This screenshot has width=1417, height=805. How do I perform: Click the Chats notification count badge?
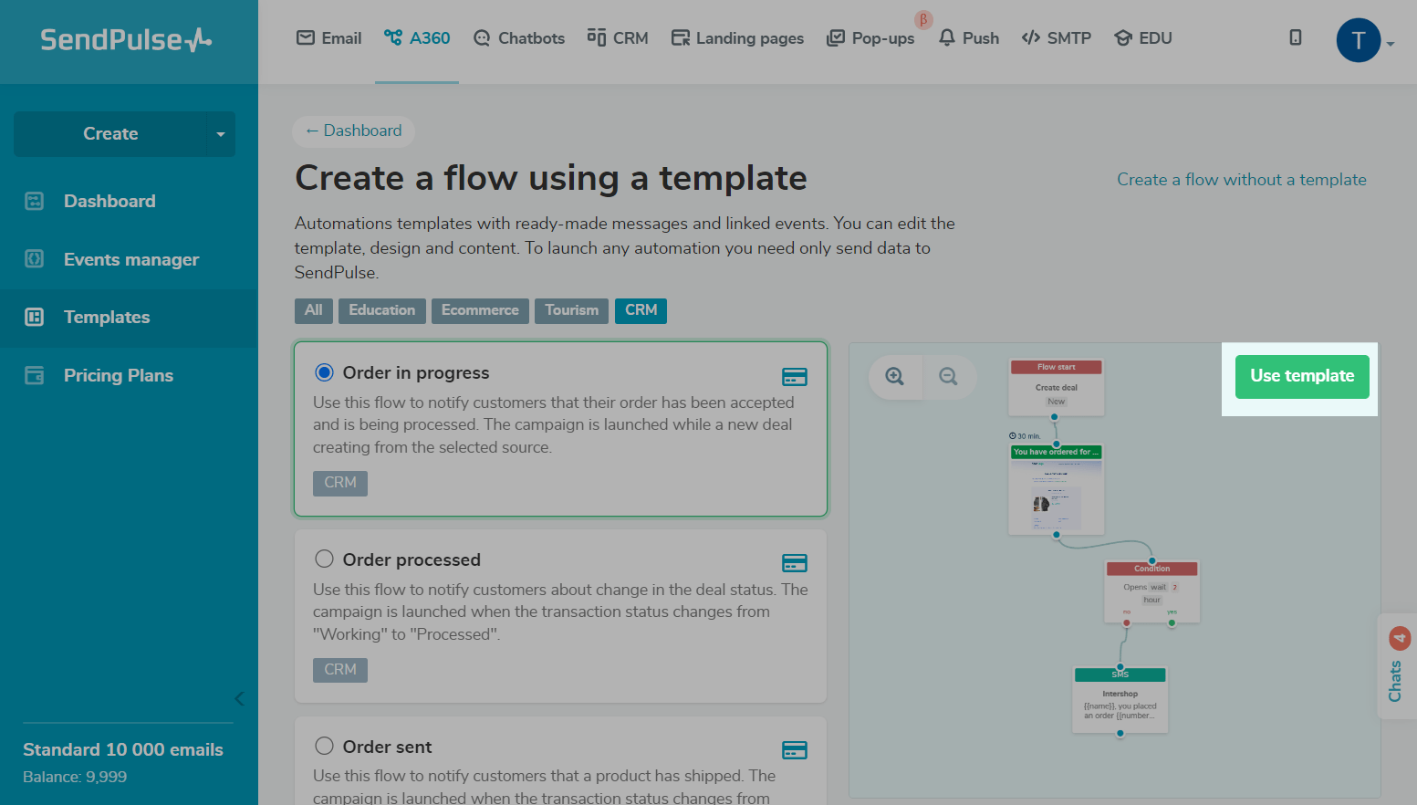click(1400, 638)
